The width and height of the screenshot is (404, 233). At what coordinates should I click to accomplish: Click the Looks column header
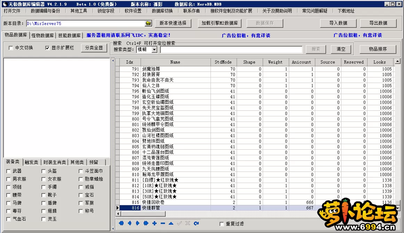380,62
